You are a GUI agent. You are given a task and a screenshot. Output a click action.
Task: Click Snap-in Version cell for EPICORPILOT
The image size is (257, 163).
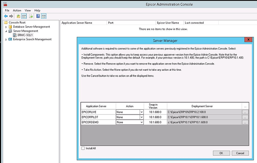(155, 117)
